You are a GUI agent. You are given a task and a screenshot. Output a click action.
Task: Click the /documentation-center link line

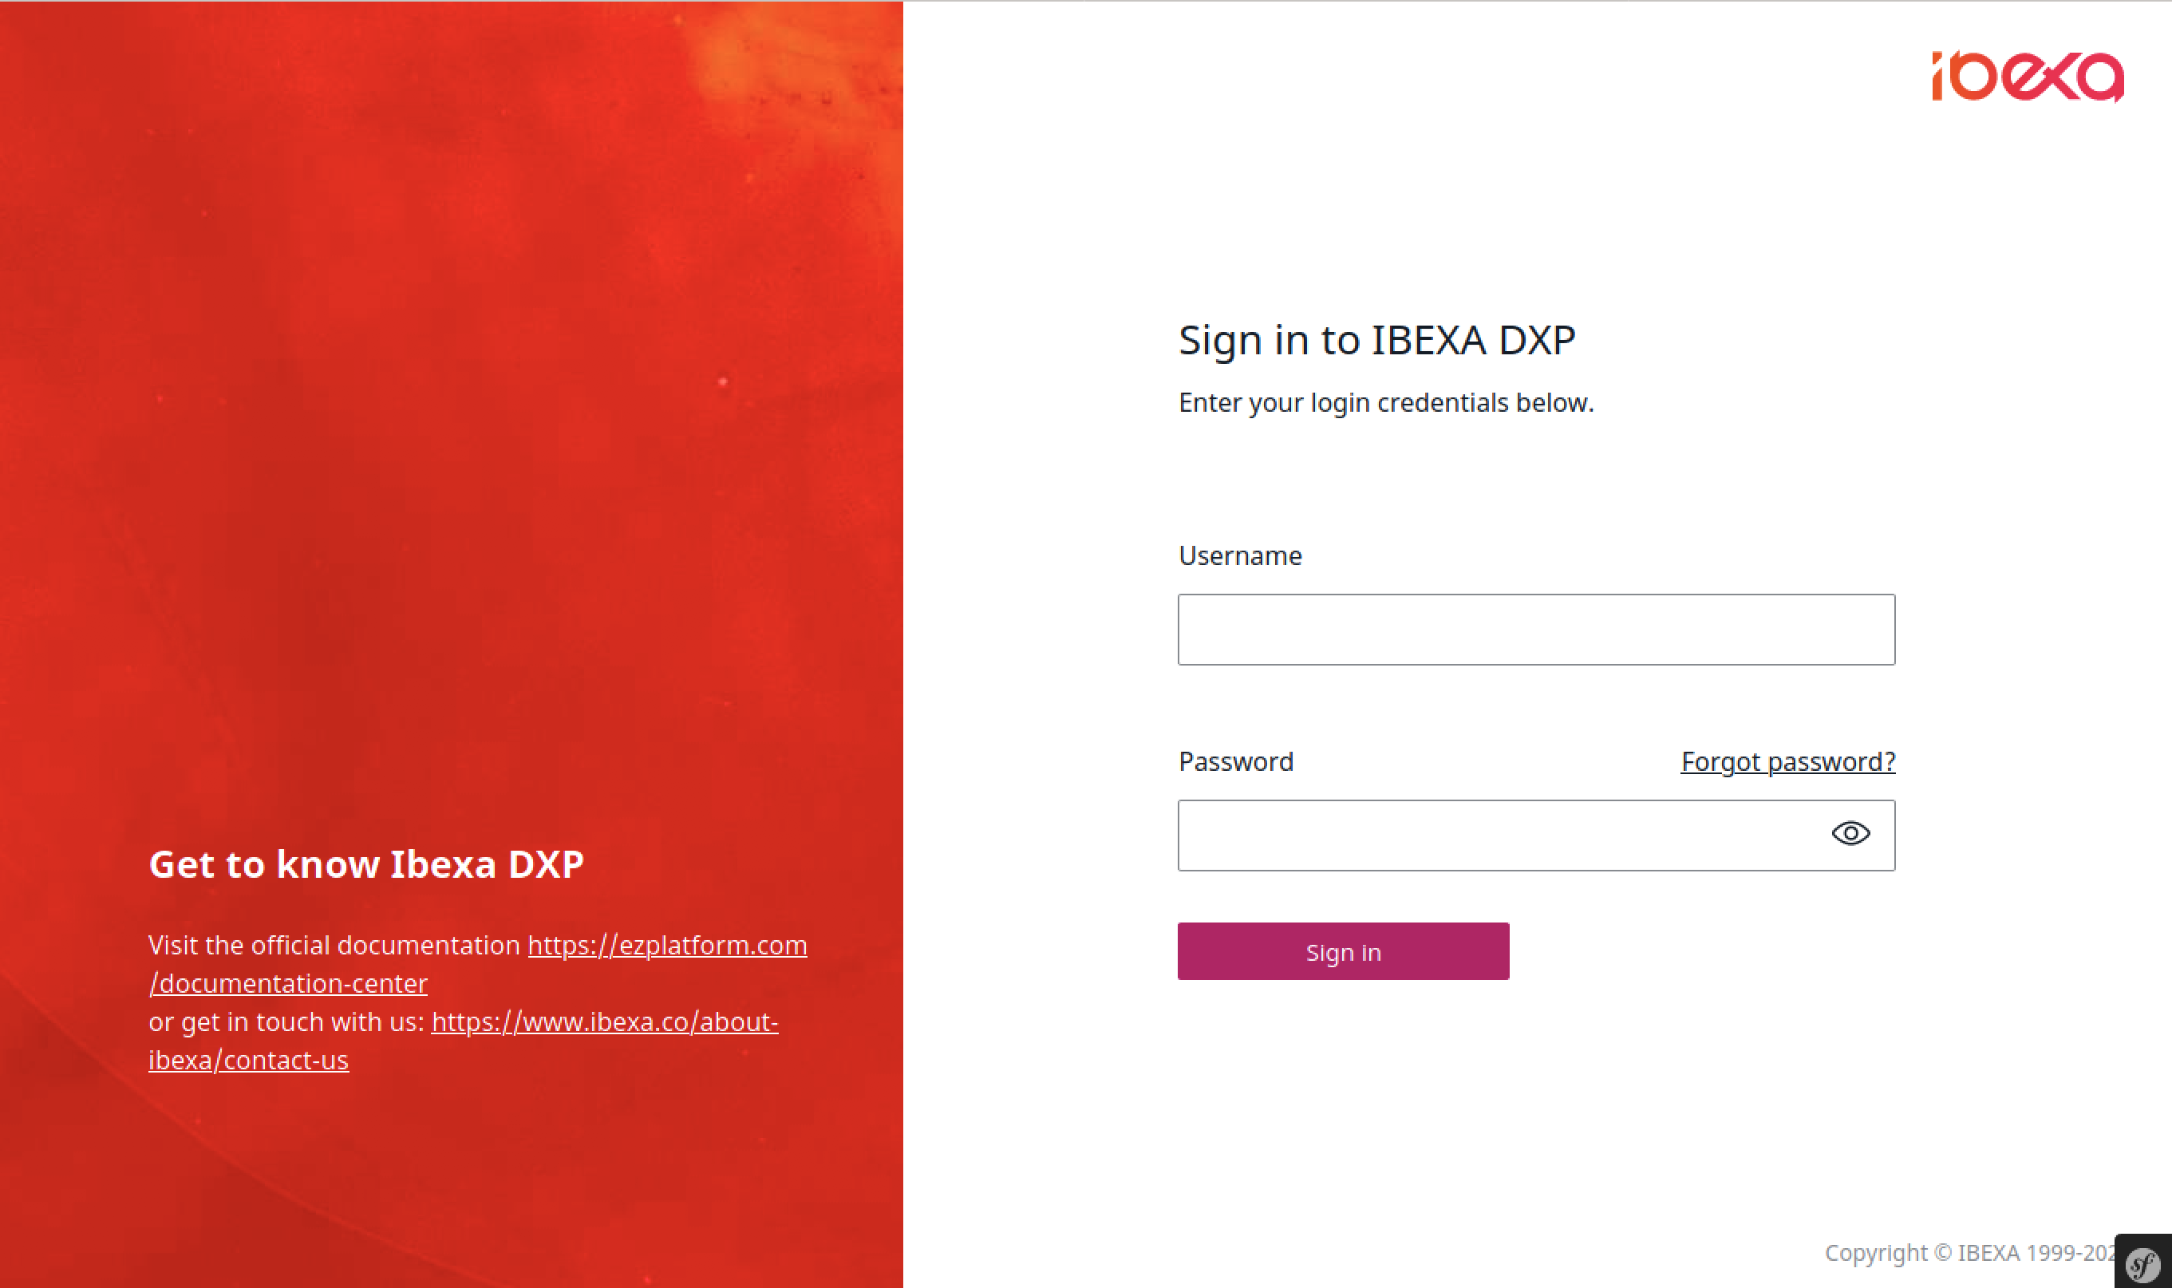(288, 983)
